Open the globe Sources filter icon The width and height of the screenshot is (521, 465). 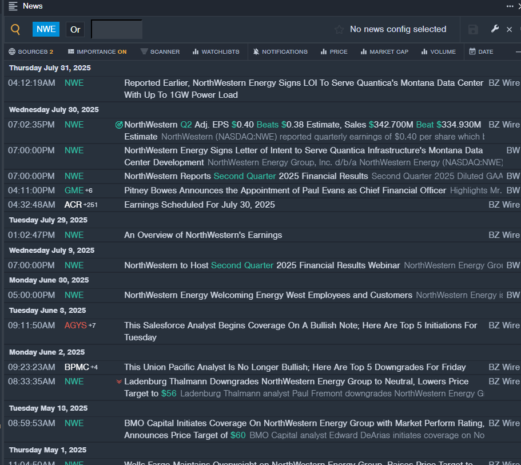click(x=12, y=51)
